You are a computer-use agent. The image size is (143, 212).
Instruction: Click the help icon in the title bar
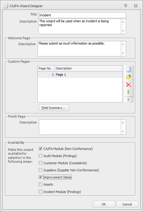tap(125, 6)
